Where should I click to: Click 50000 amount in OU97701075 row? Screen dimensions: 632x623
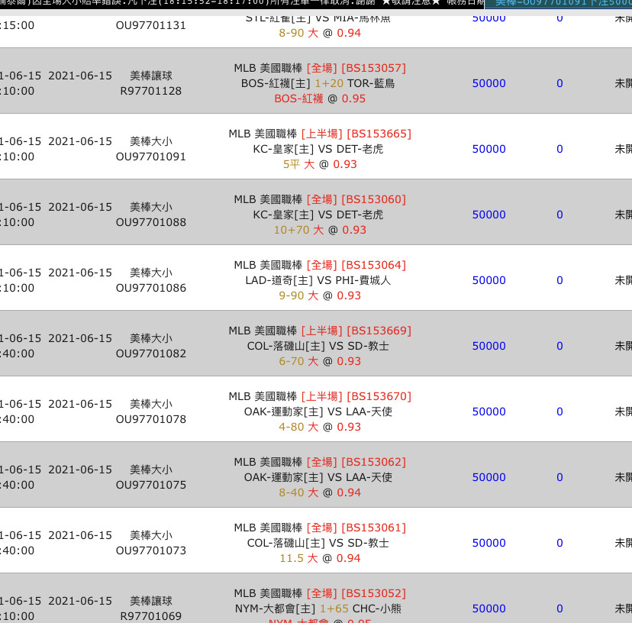coord(489,478)
